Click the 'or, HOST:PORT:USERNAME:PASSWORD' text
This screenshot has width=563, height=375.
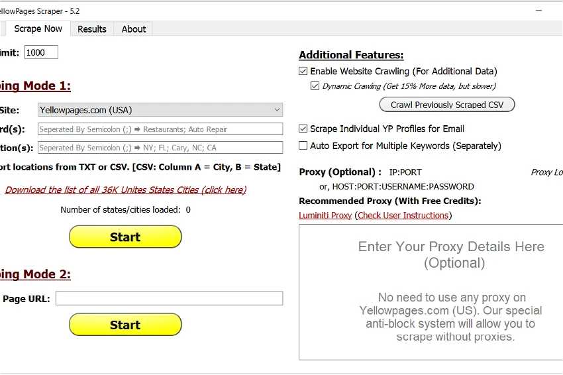pos(396,187)
